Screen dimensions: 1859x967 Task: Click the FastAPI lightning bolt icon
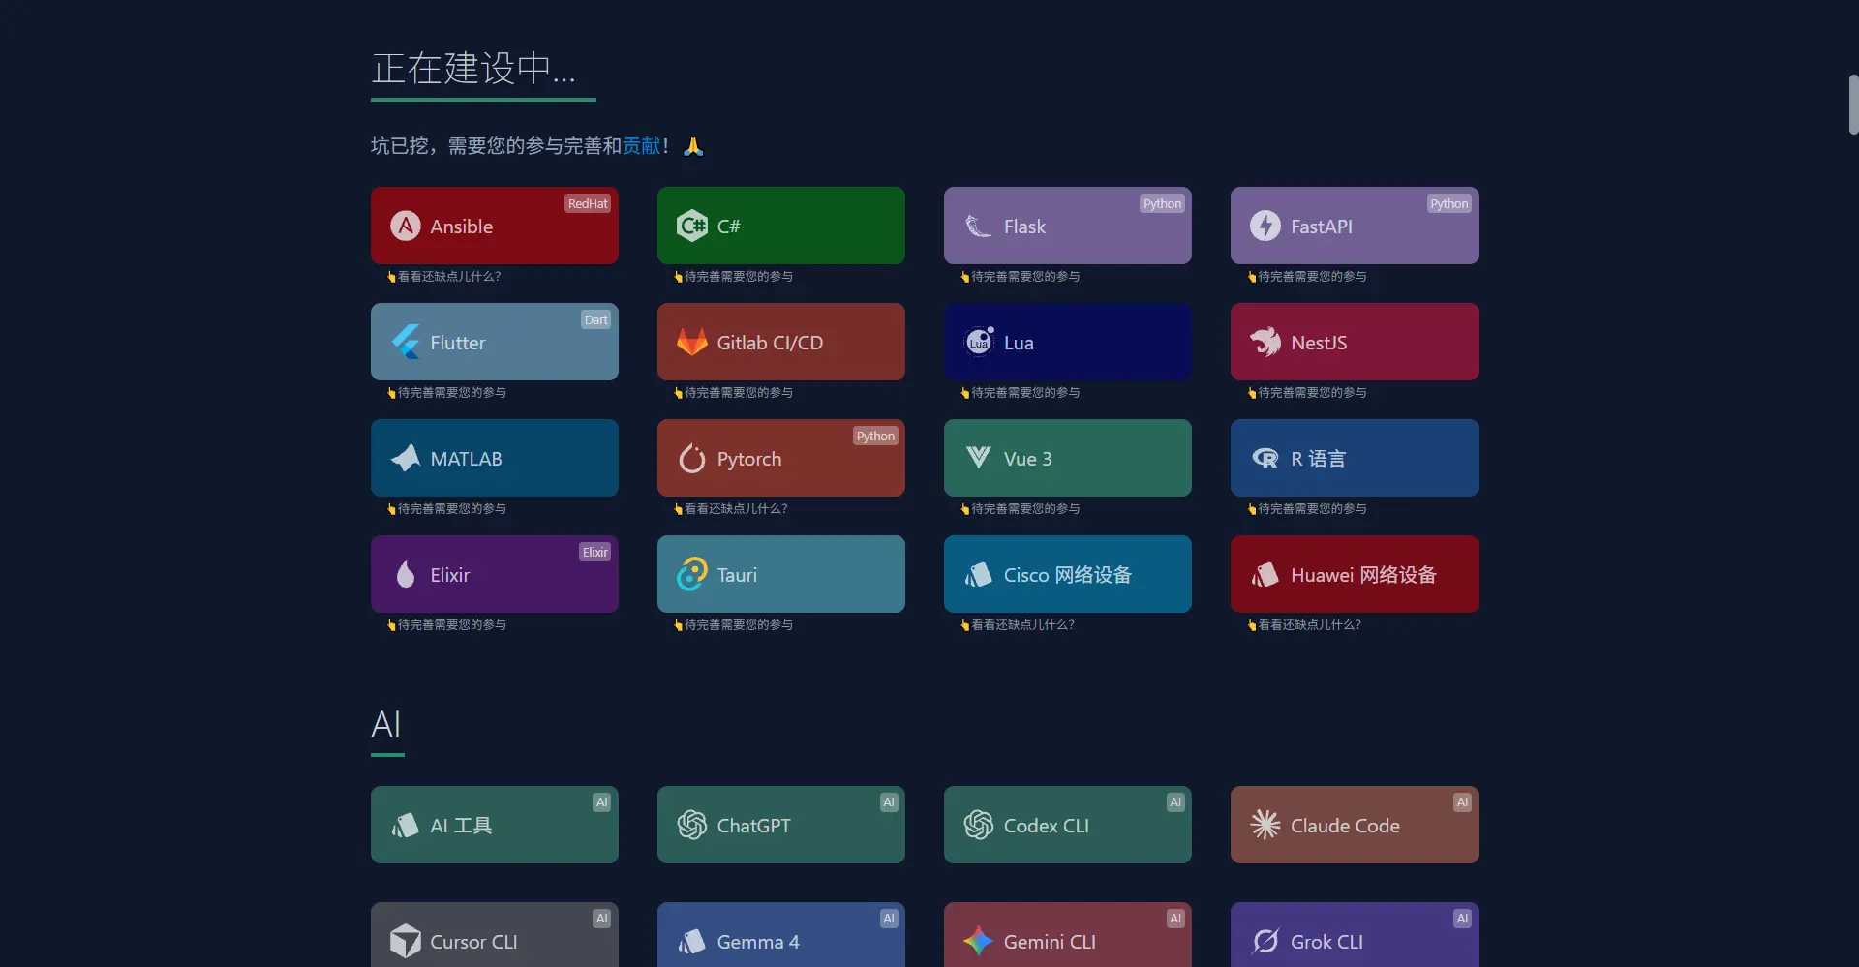pyautogui.click(x=1265, y=226)
